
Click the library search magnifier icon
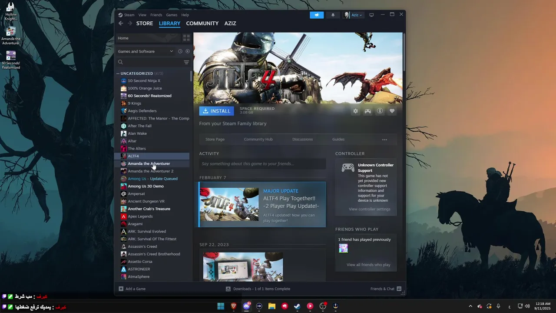[x=121, y=62]
